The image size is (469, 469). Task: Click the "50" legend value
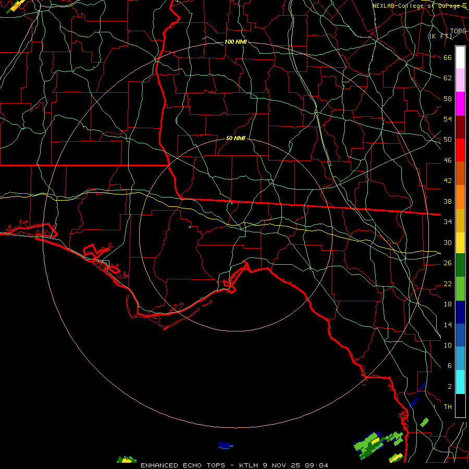pos(448,140)
